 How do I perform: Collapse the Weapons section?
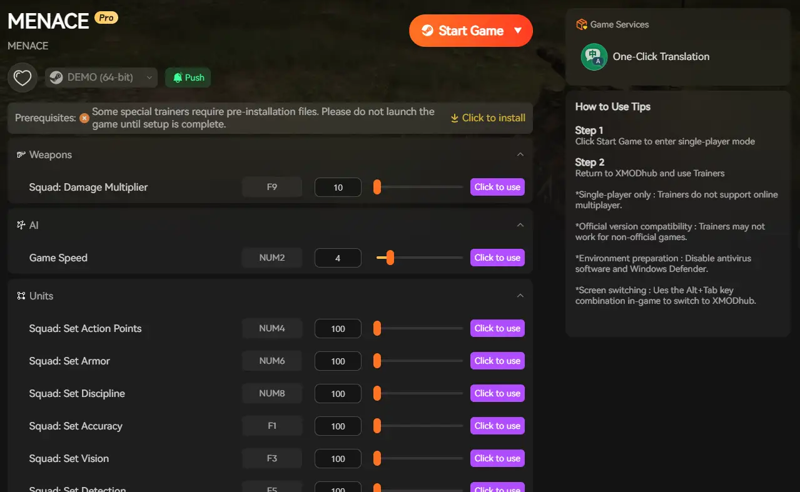(520, 154)
